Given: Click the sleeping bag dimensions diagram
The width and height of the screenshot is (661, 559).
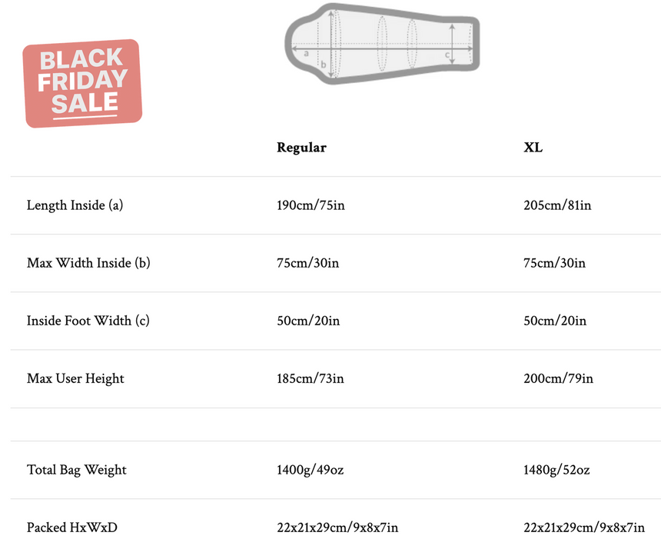Looking at the screenshot, I should tap(382, 43).
